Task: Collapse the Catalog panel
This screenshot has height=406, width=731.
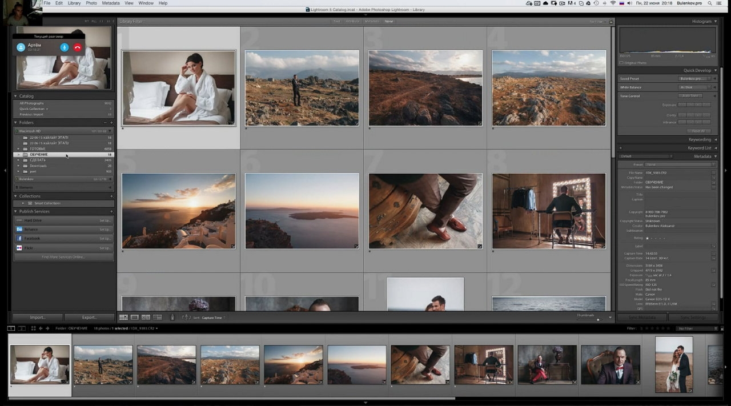Action: [x=15, y=96]
